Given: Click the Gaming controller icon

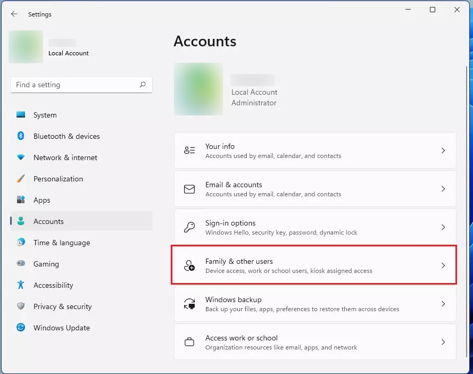Looking at the screenshot, I should pyautogui.click(x=21, y=263).
